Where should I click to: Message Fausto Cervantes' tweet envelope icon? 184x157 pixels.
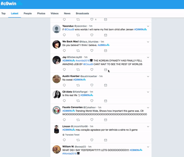[x=105, y=120]
